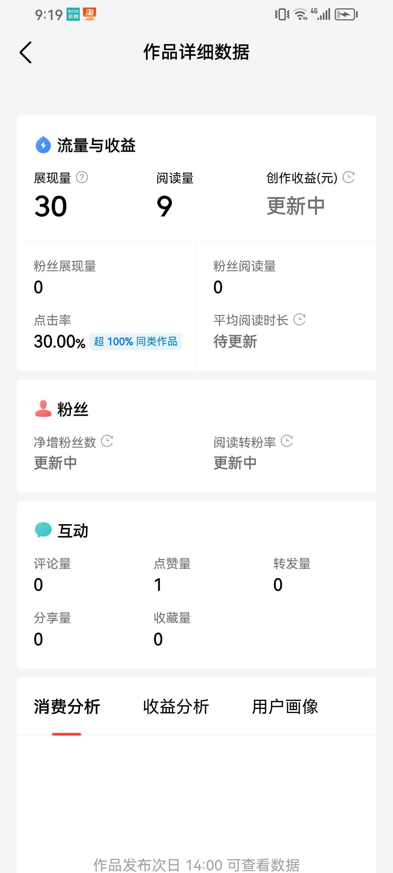
Task: Tap clock icon next to 平均阅读时长
Action: coord(299,320)
